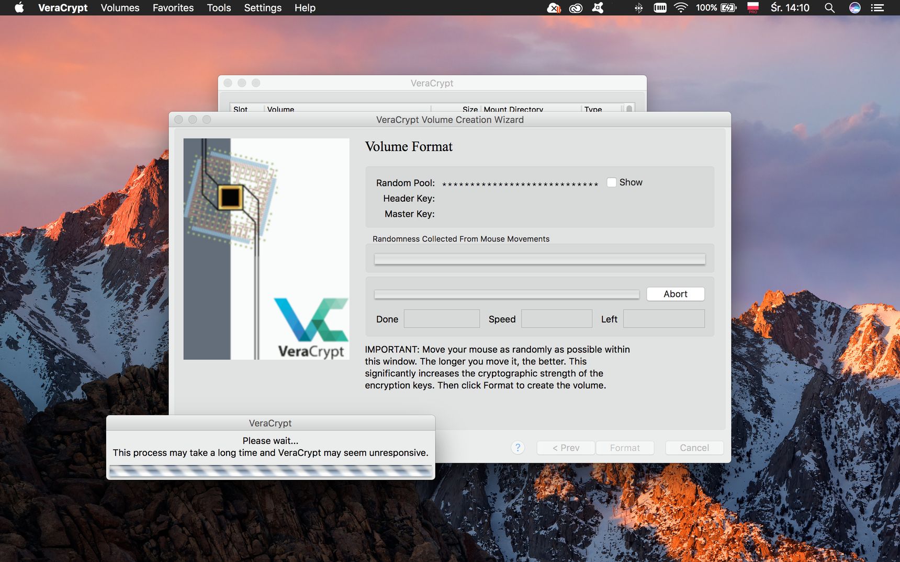Click the Bluetooth menu bar icon
The height and width of the screenshot is (562, 900).
pos(638,8)
